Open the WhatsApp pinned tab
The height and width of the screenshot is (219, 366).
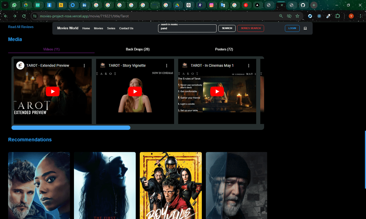click(x=14, y=5)
